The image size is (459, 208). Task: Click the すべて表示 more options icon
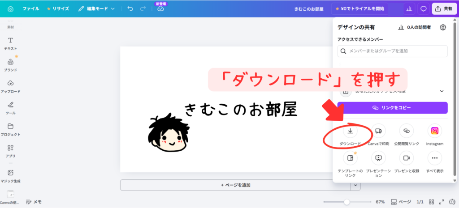pos(435,158)
